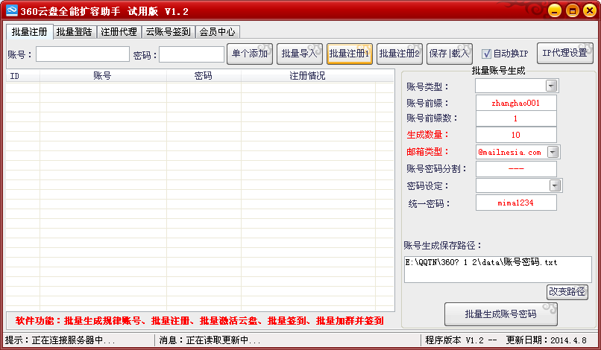Click the 生成数量 field showing 10
This screenshot has width=601, height=350.
[x=516, y=135]
